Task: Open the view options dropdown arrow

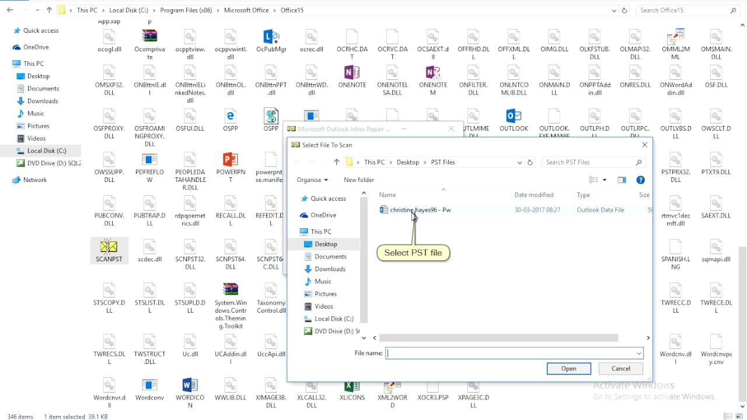Action: point(605,180)
